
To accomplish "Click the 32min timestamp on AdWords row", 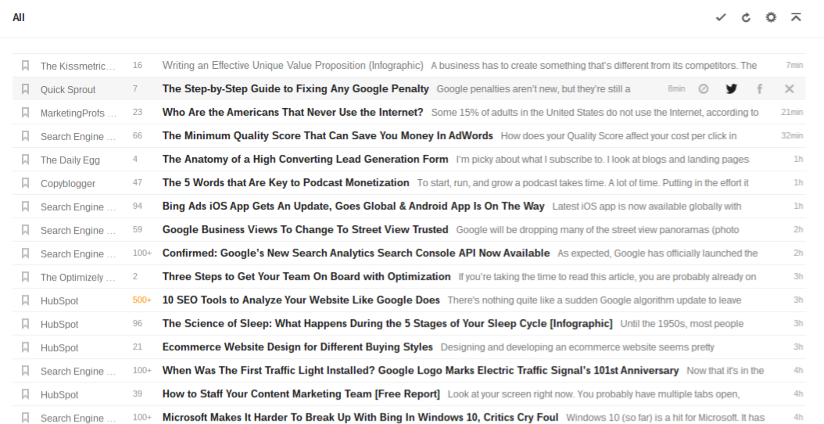I will (x=792, y=135).
